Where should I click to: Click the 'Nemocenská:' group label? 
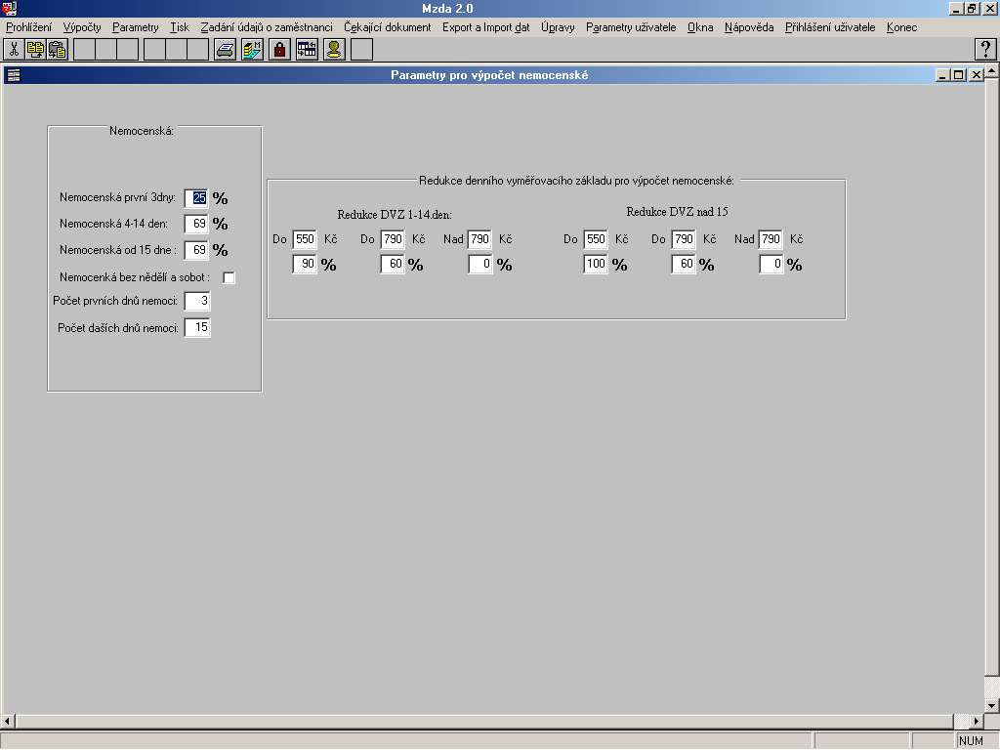pos(141,131)
